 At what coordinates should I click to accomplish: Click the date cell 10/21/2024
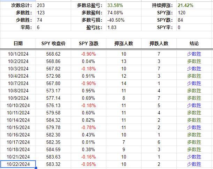click(18, 157)
